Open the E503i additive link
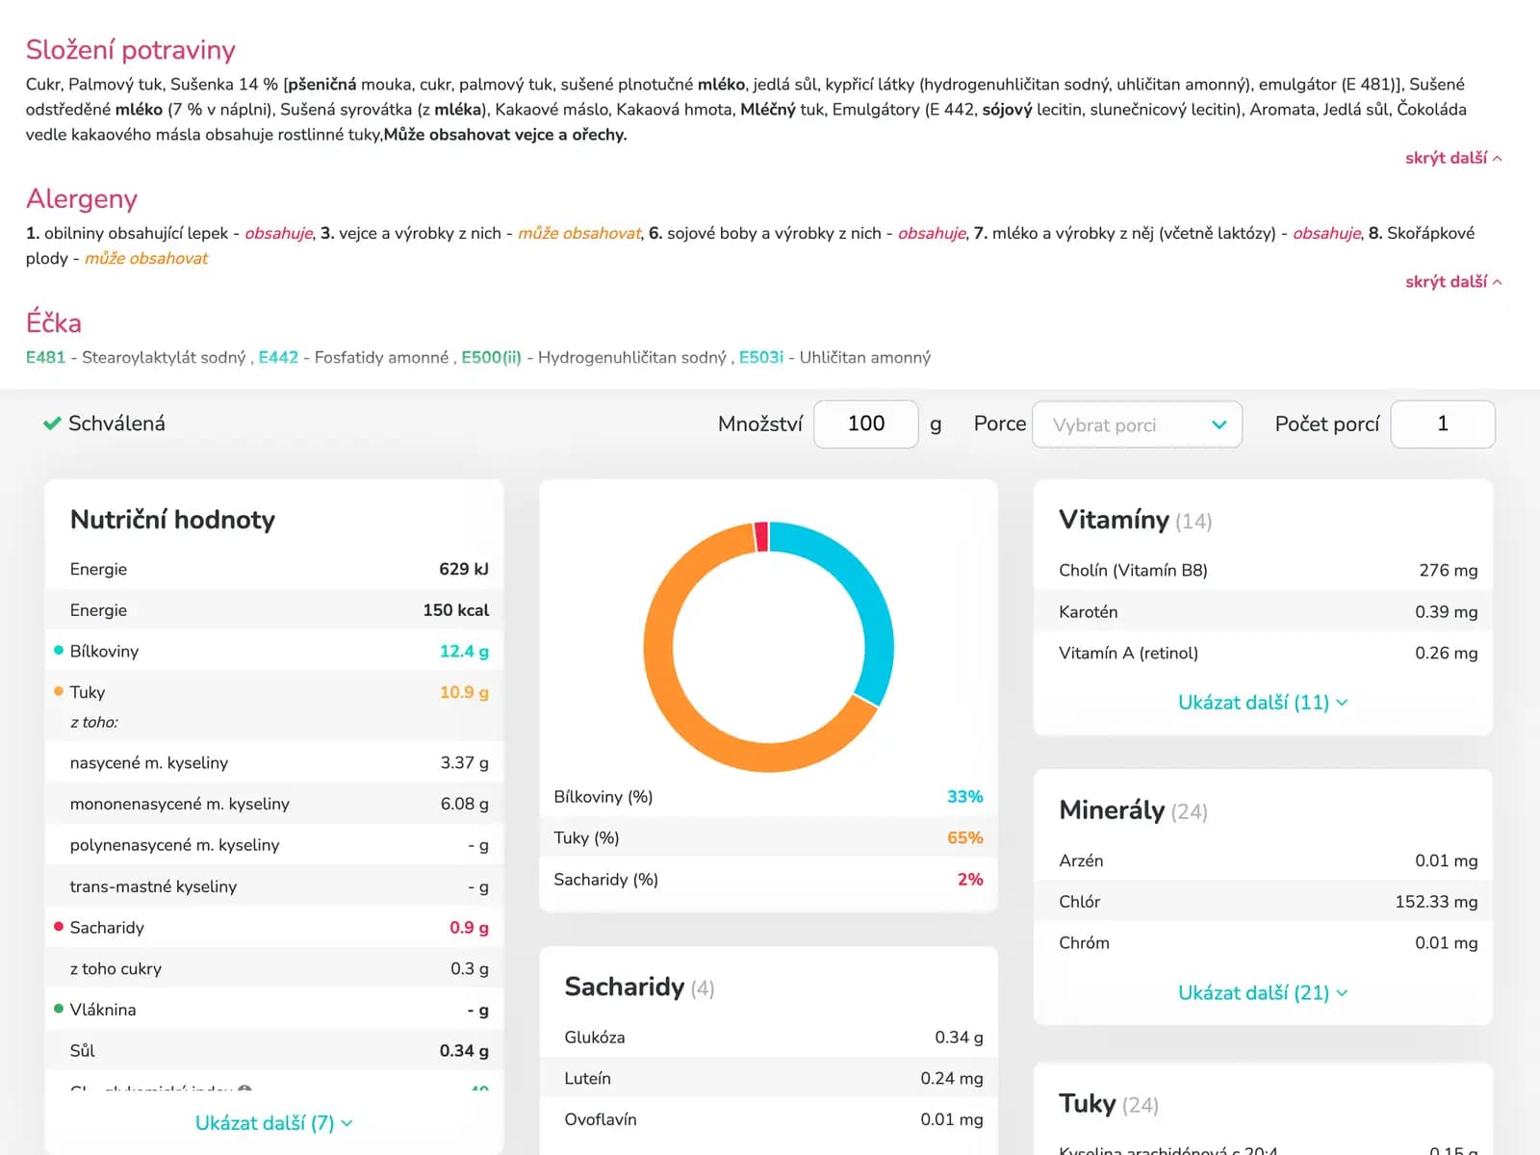 coord(760,357)
